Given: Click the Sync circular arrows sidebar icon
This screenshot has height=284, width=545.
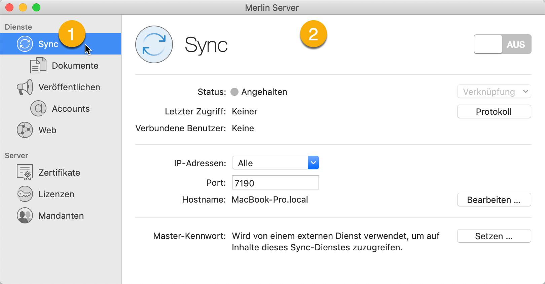Looking at the screenshot, I should [25, 44].
